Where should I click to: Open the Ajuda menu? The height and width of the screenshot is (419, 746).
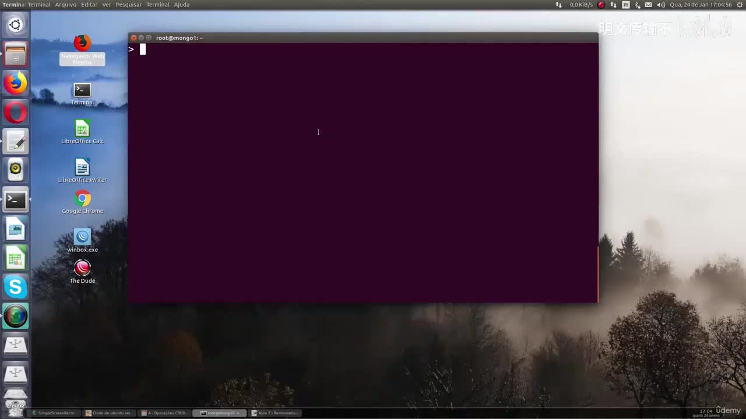point(181,5)
